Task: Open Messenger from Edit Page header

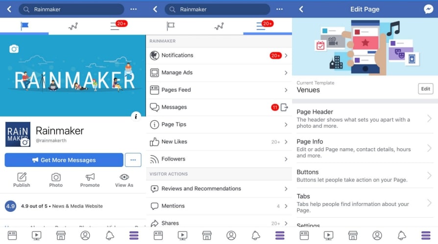Action: (x=428, y=9)
